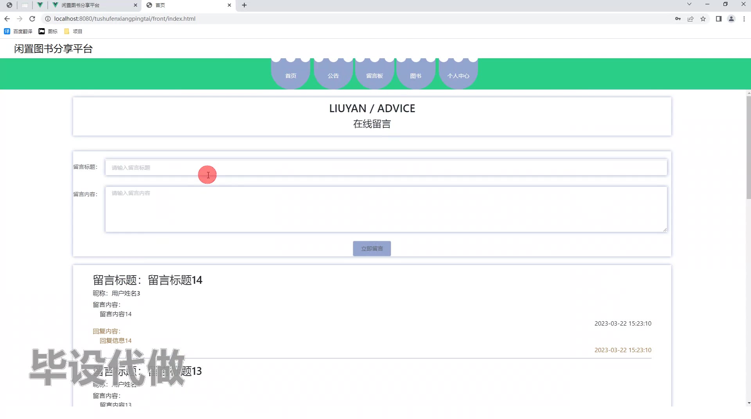Reload the current page
The width and height of the screenshot is (751, 419).
32,19
